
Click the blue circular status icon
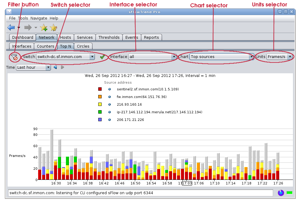[281, 193]
